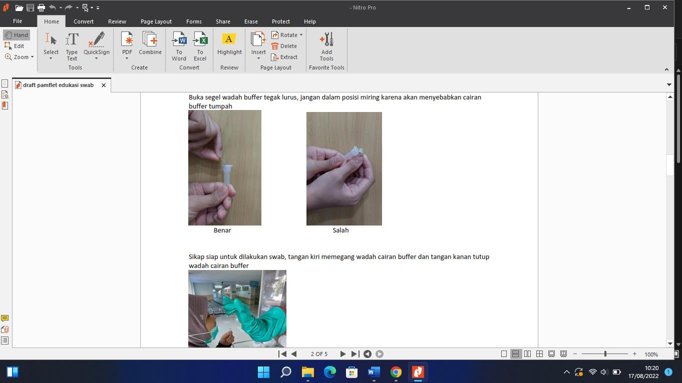Open the Zoom tool dropdown
Viewport: 682px width, 383px height.
pos(32,57)
